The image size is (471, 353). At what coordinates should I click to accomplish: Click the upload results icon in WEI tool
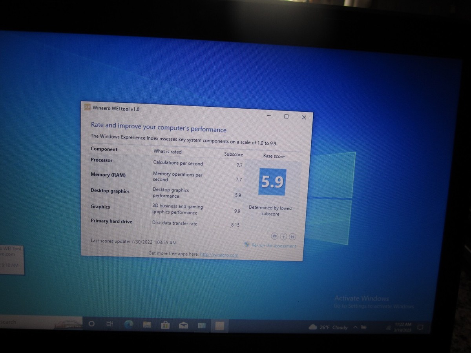(283, 236)
